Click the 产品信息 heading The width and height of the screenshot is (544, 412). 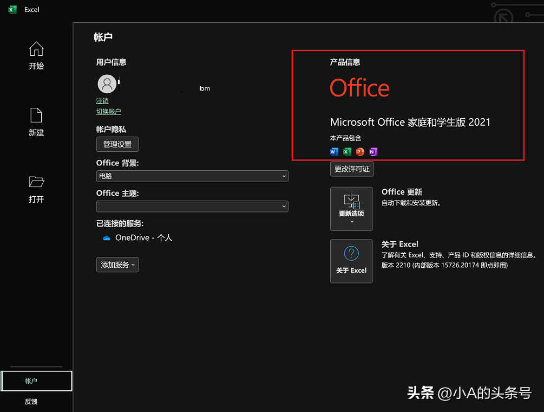tap(345, 62)
